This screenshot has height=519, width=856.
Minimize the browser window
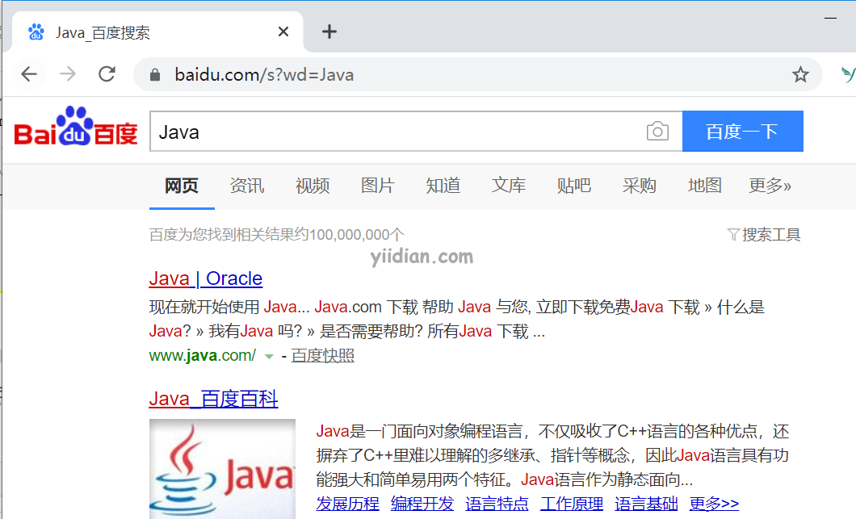(x=830, y=18)
